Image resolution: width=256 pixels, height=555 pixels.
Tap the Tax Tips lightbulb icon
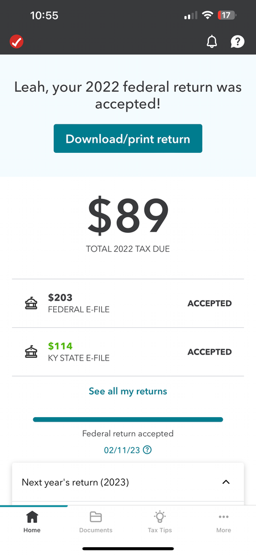click(x=160, y=517)
